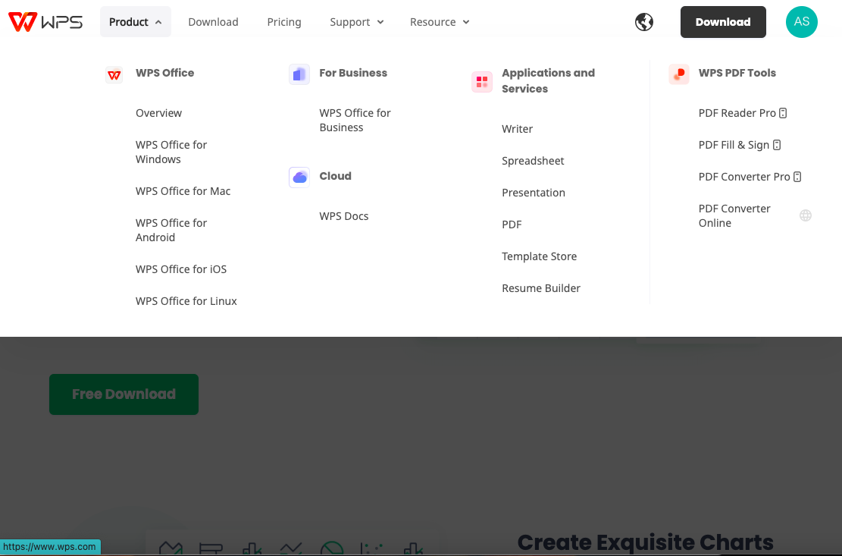Open WPS Office for Business link
This screenshot has width=842, height=556.
(x=355, y=121)
